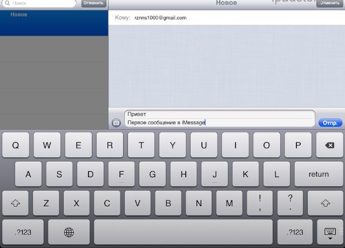The height and width of the screenshot is (248, 345).
Task: Tap the A key
Action: click(x=28, y=174)
